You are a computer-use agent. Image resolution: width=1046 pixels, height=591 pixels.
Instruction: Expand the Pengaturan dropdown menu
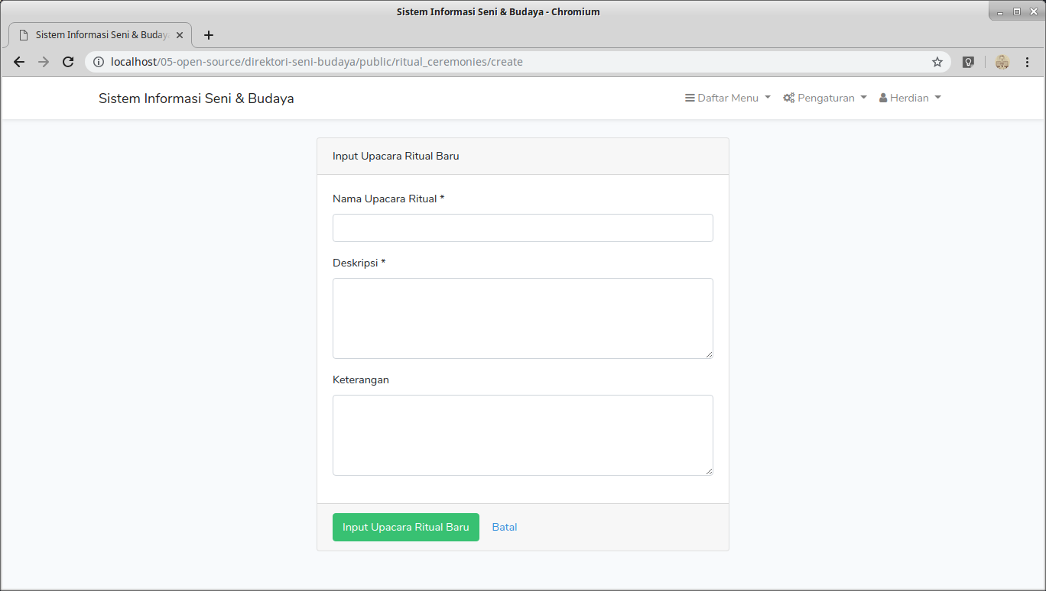[825, 98]
